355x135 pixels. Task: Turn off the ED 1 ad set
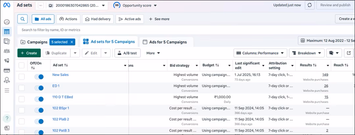point(39,88)
